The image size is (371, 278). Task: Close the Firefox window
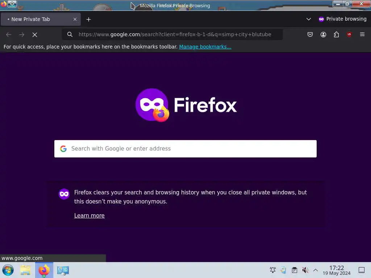[361, 4]
